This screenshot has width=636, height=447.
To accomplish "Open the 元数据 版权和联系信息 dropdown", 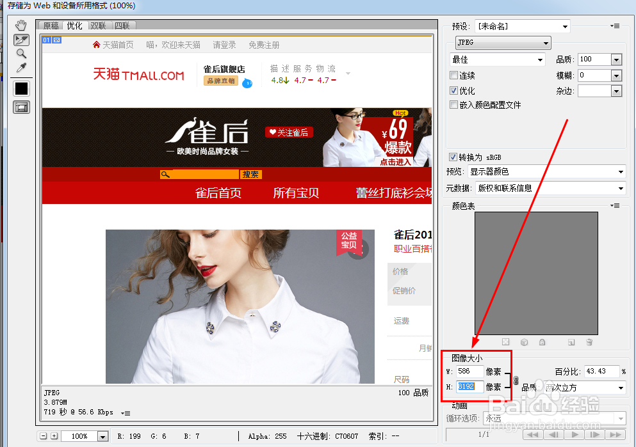I will (551, 188).
